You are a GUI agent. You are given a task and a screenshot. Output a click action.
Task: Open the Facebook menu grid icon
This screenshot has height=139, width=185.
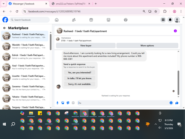pos(163,20)
